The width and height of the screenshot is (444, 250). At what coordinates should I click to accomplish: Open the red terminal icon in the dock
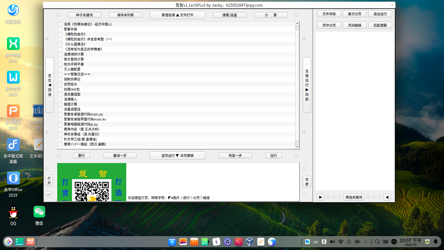pyautogui.click(x=239, y=242)
